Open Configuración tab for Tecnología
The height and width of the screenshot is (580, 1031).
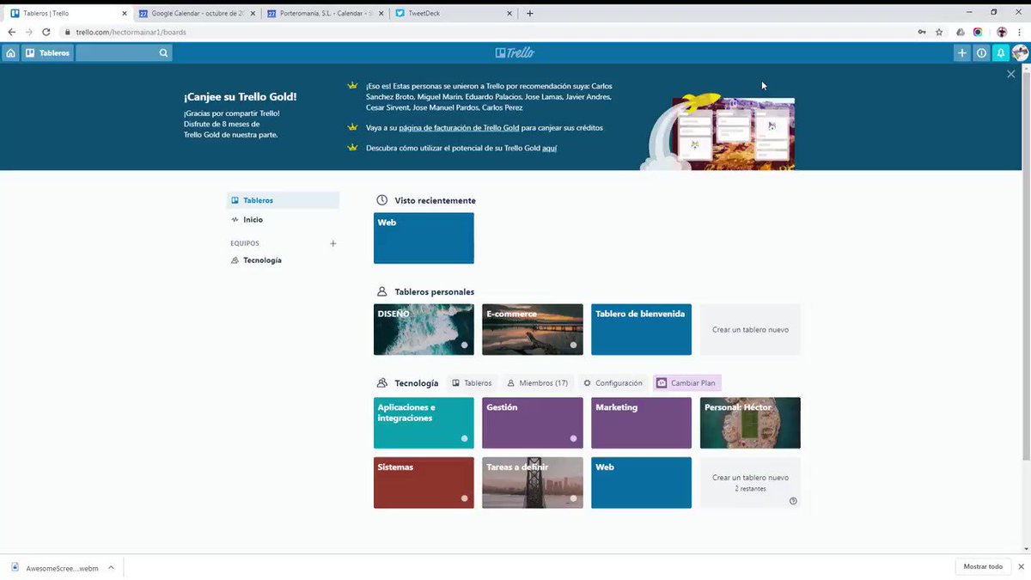tap(613, 383)
